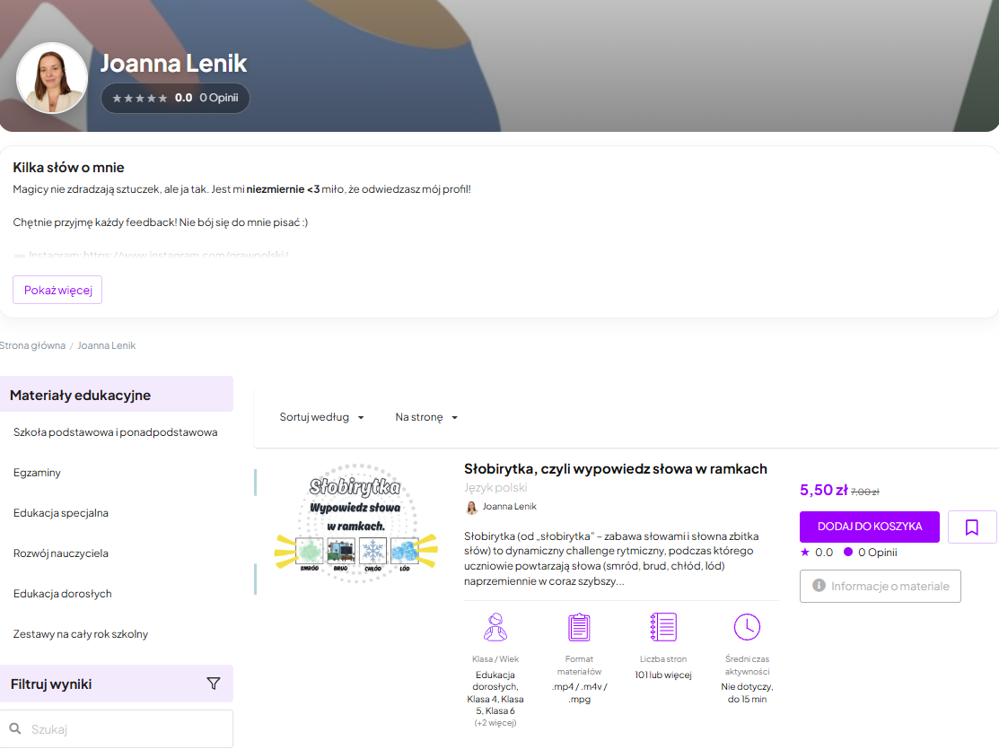Click the crossed-out old price '7,00 zł'
The width and height of the screenshot is (999, 749).
[x=864, y=492]
